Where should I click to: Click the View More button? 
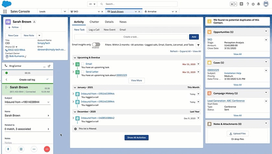point(137,80)
